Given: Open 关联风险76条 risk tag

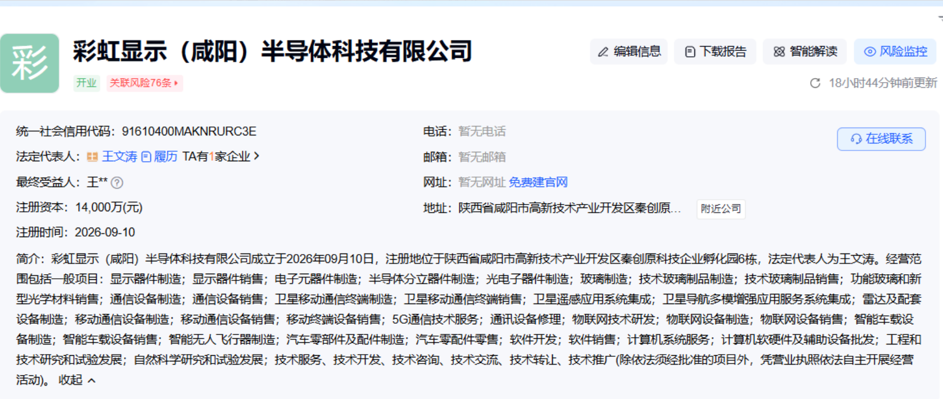Looking at the screenshot, I should [x=144, y=83].
